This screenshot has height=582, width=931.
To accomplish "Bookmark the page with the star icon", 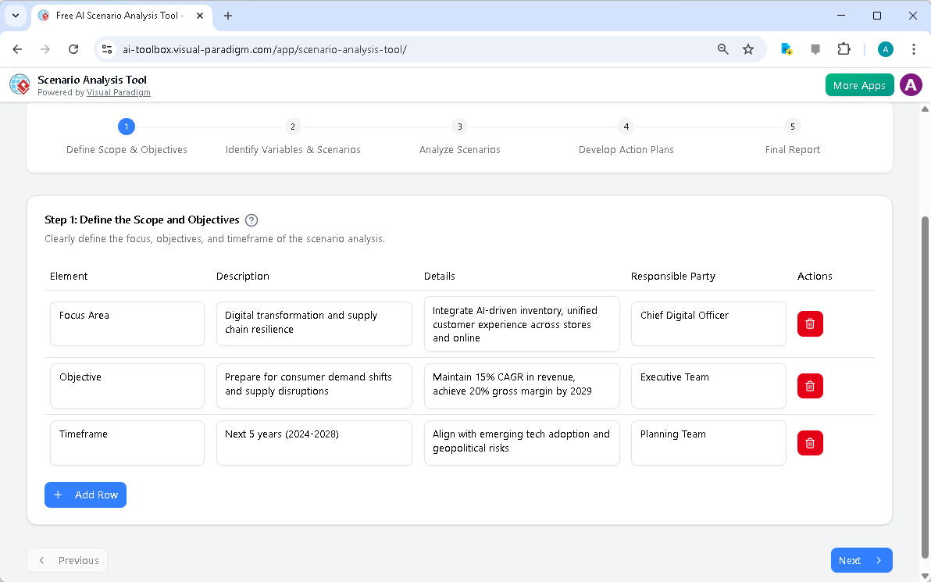I will click(x=748, y=48).
